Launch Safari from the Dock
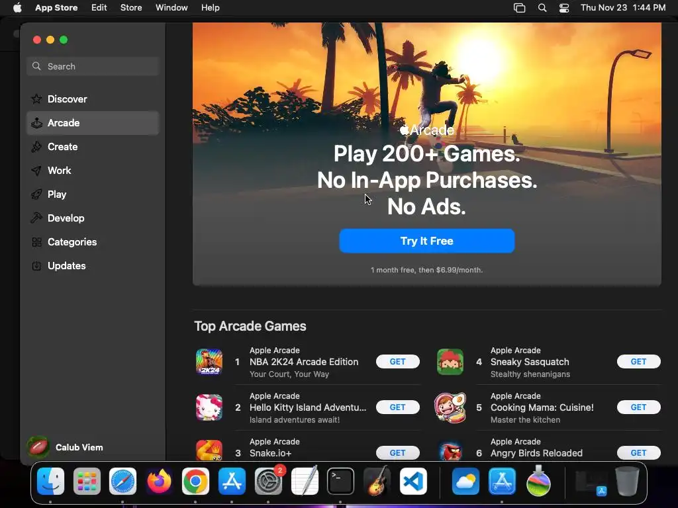Image resolution: width=678 pixels, height=508 pixels. (122, 481)
